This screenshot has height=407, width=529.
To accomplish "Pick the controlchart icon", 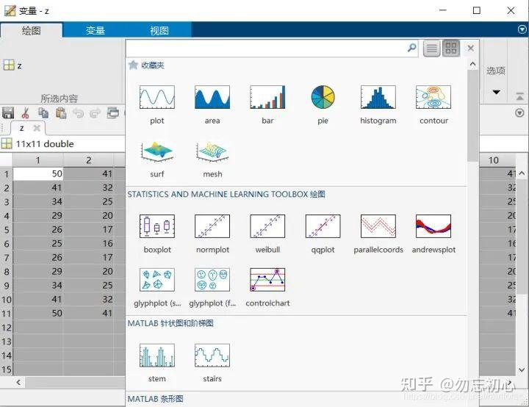I will click(267, 280).
